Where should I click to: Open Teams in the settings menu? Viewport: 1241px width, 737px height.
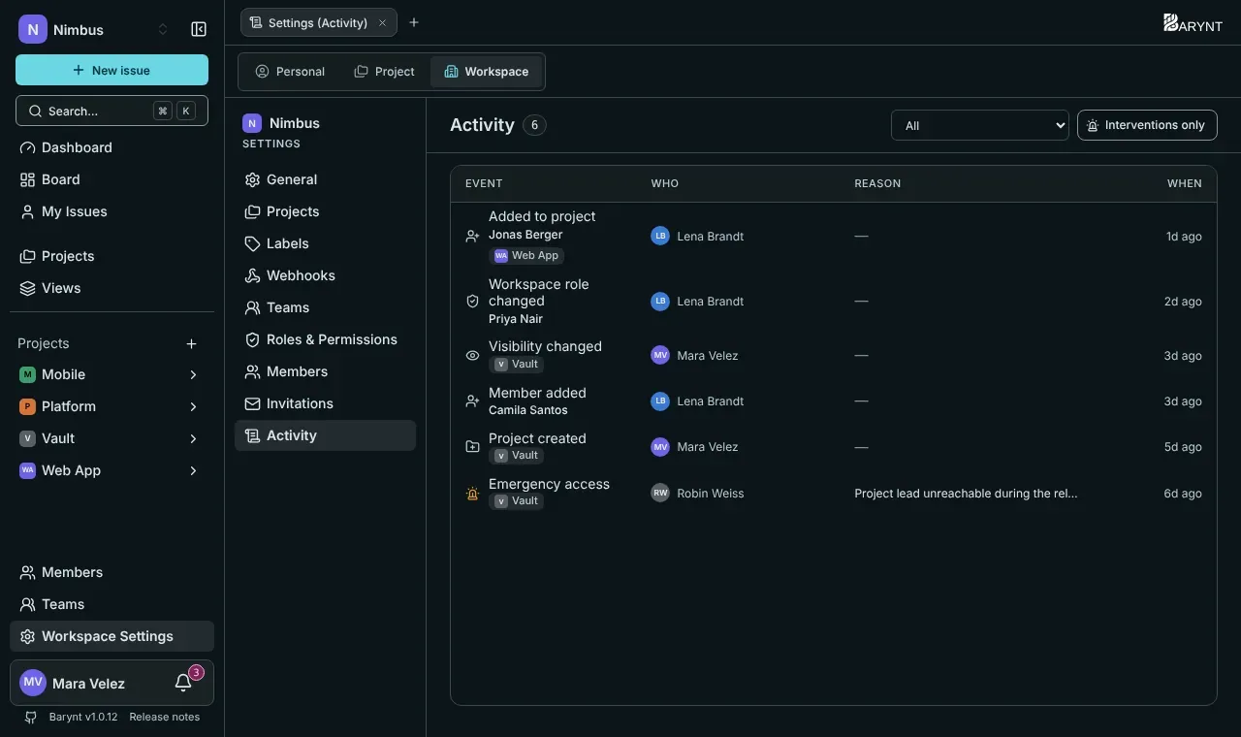325,307
